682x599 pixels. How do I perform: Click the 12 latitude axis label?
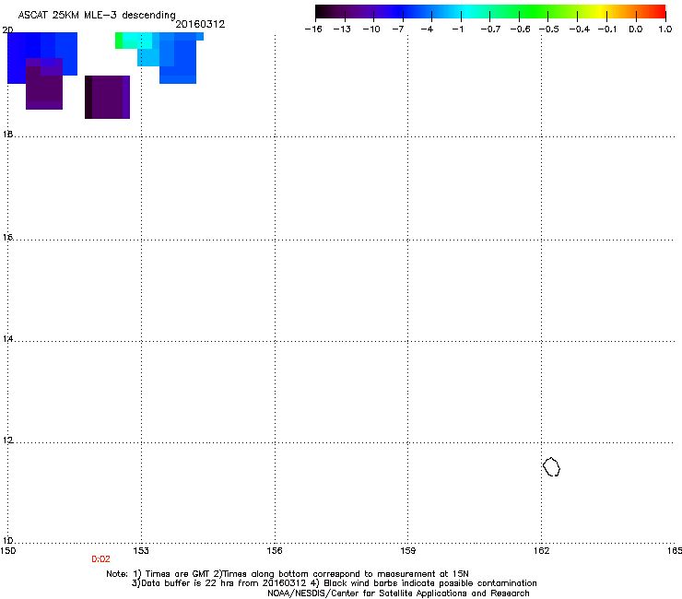(x=7, y=440)
